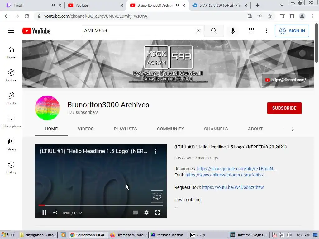Pause the featured video
The width and height of the screenshot is (319, 239).
[44, 213]
